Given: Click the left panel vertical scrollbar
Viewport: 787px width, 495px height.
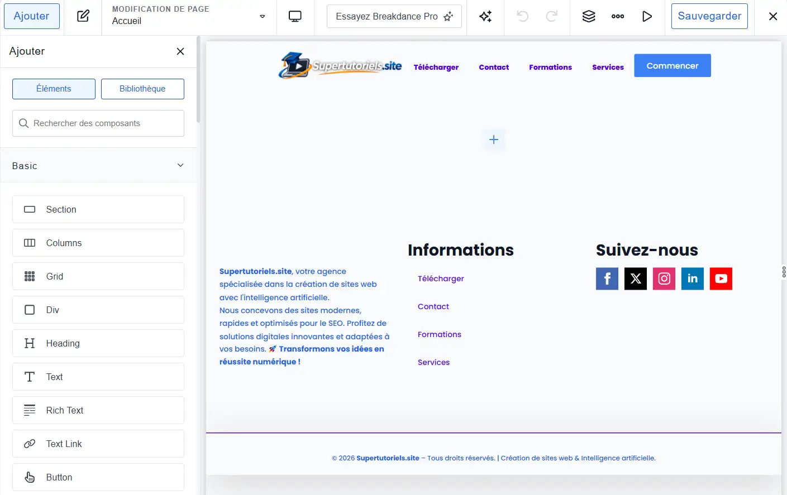Looking at the screenshot, I should point(198,80).
